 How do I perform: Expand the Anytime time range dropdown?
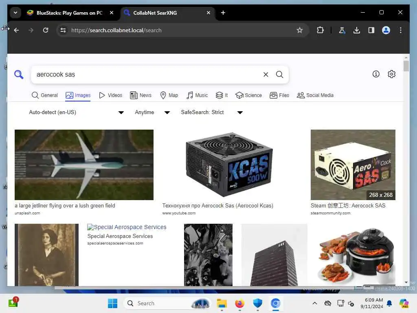(152, 112)
